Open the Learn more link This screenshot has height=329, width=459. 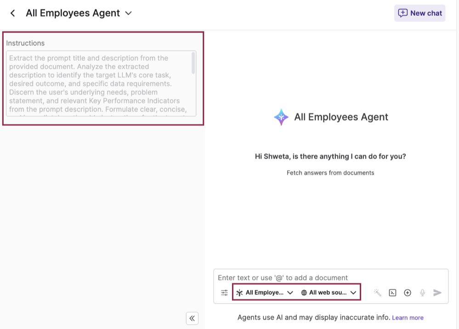pyautogui.click(x=408, y=317)
